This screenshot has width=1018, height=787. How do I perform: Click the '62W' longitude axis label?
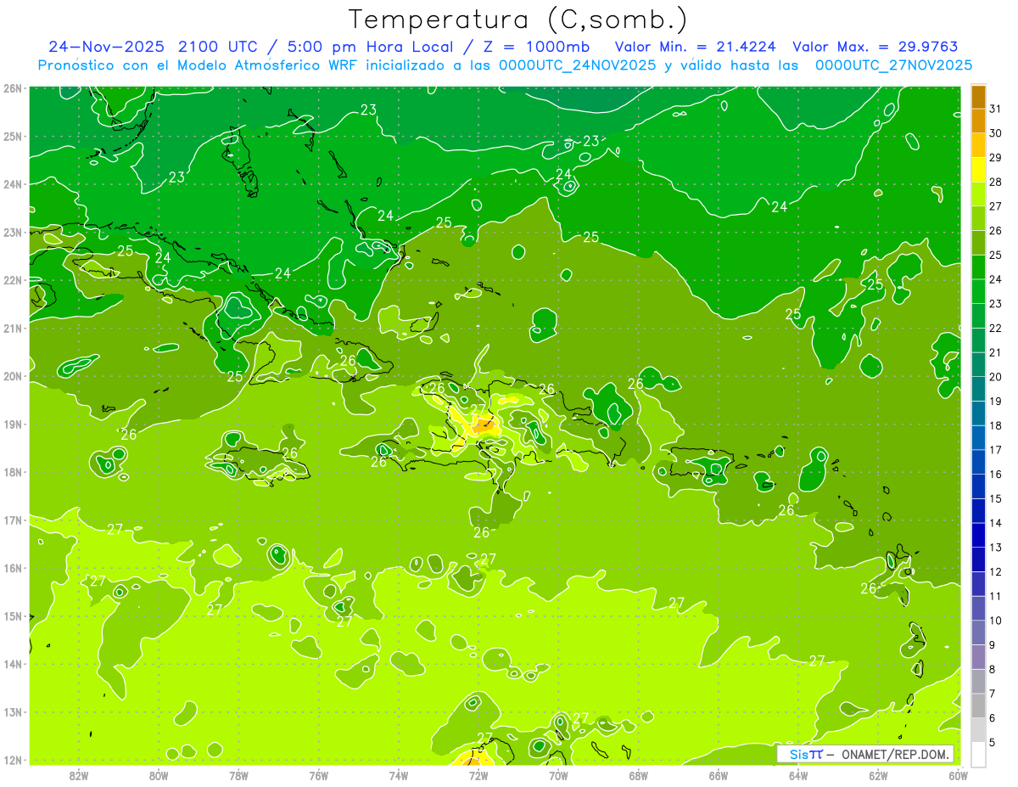coord(878,775)
